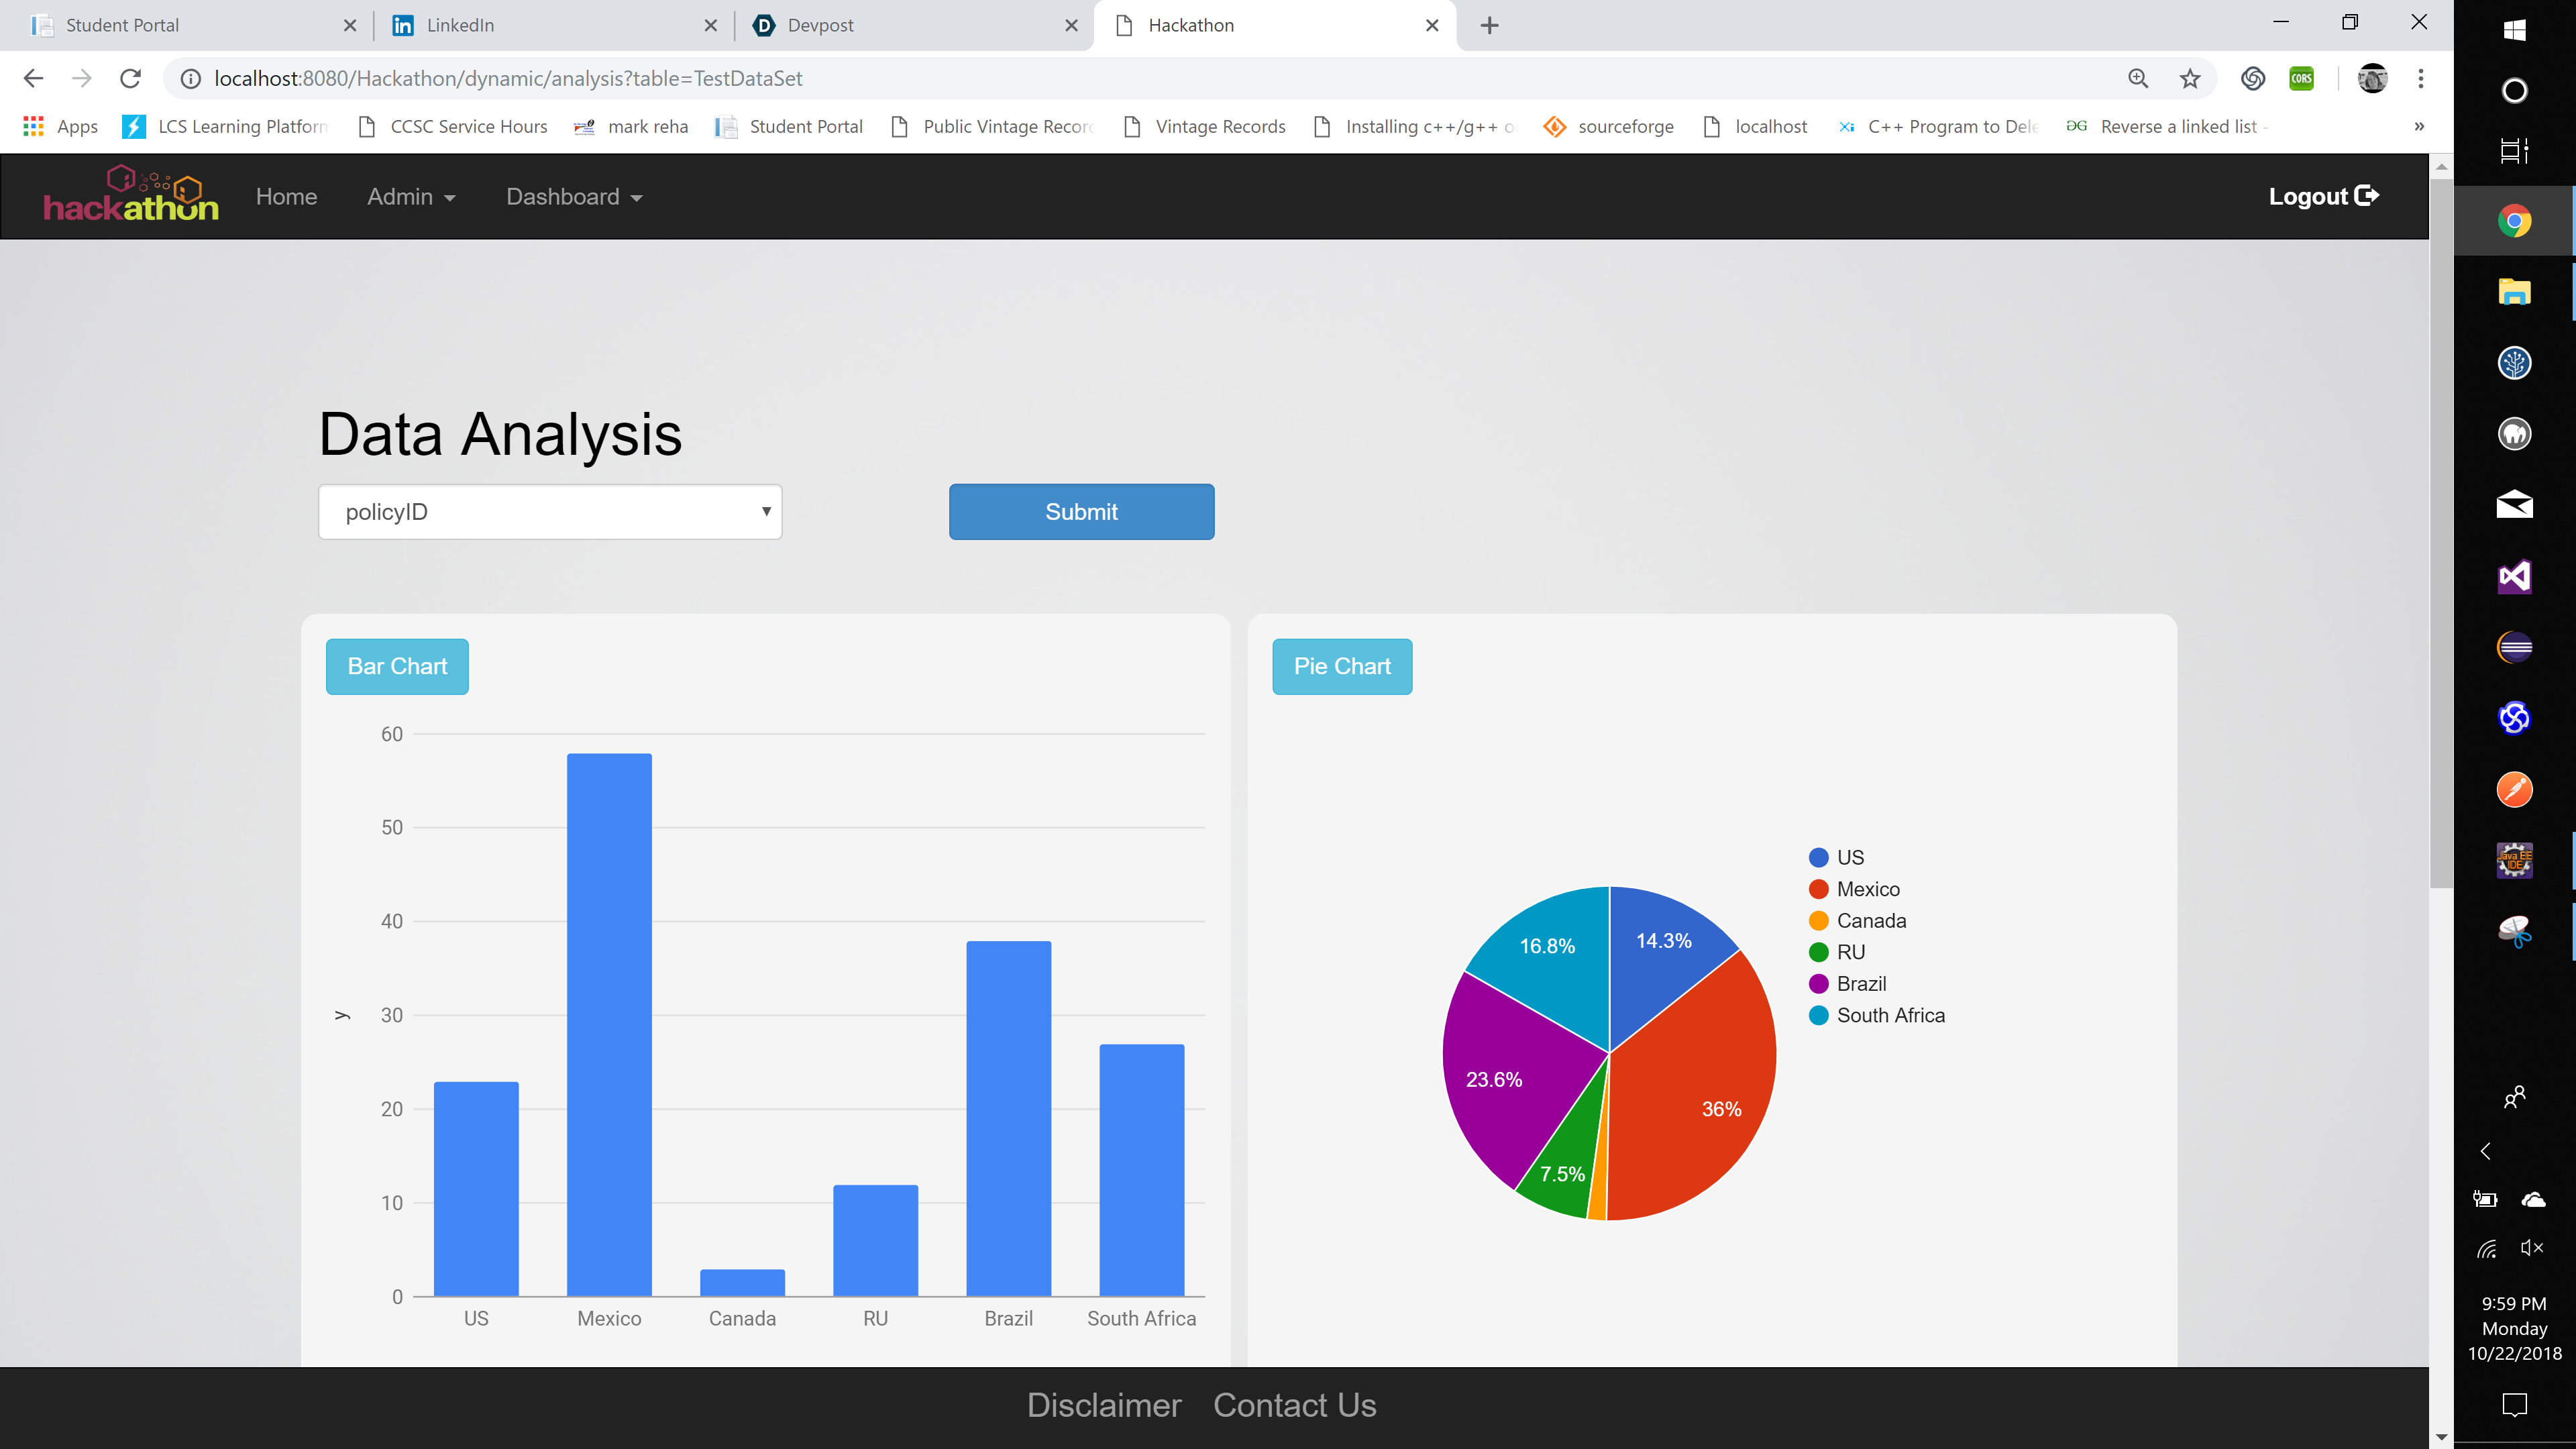Bookmark this page with the star icon
The height and width of the screenshot is (1449, 2576).
(x=2190, y=78)
